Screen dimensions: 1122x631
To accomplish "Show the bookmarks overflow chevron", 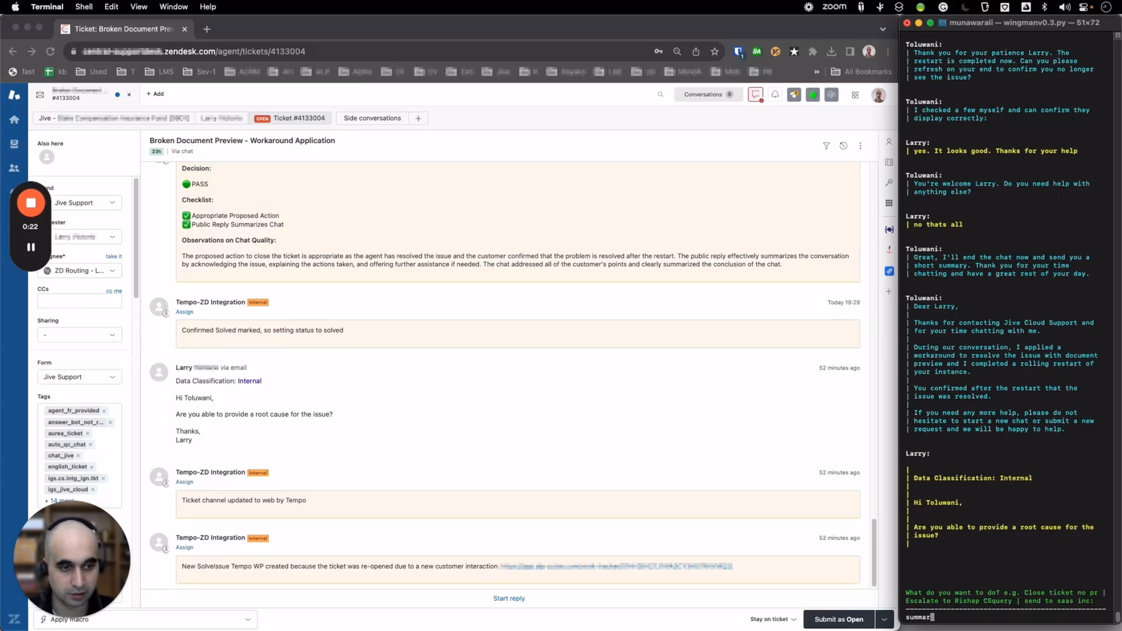I will pos(816,72).
